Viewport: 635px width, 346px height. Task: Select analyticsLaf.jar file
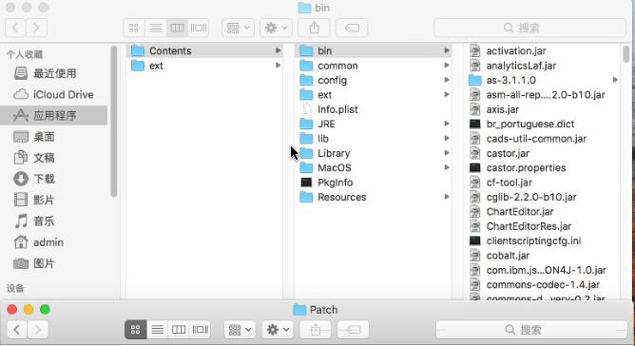pos(543,66)
